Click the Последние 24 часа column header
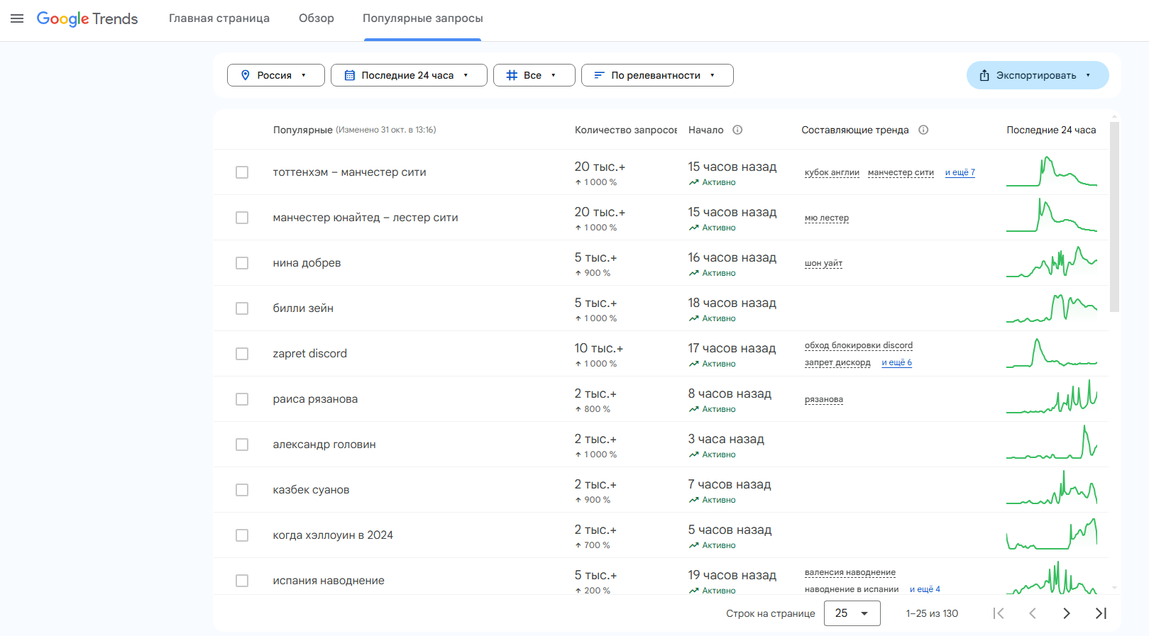Viewport: 1149px width, 636px height. point(1051,130)
